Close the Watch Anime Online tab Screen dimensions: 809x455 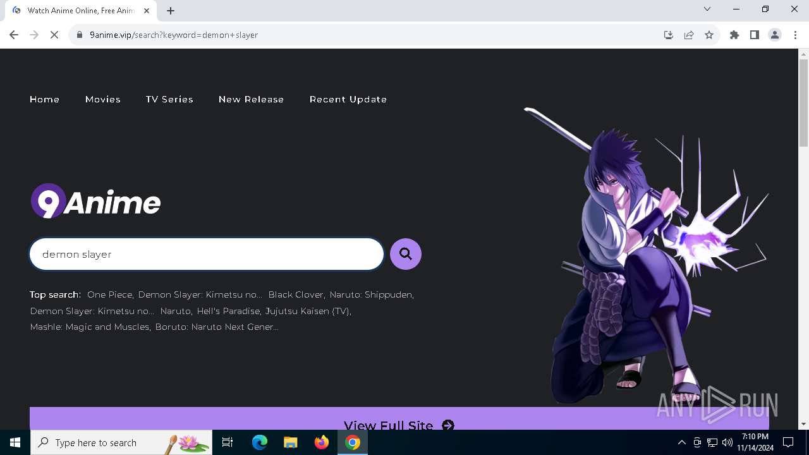coord(147,11)
